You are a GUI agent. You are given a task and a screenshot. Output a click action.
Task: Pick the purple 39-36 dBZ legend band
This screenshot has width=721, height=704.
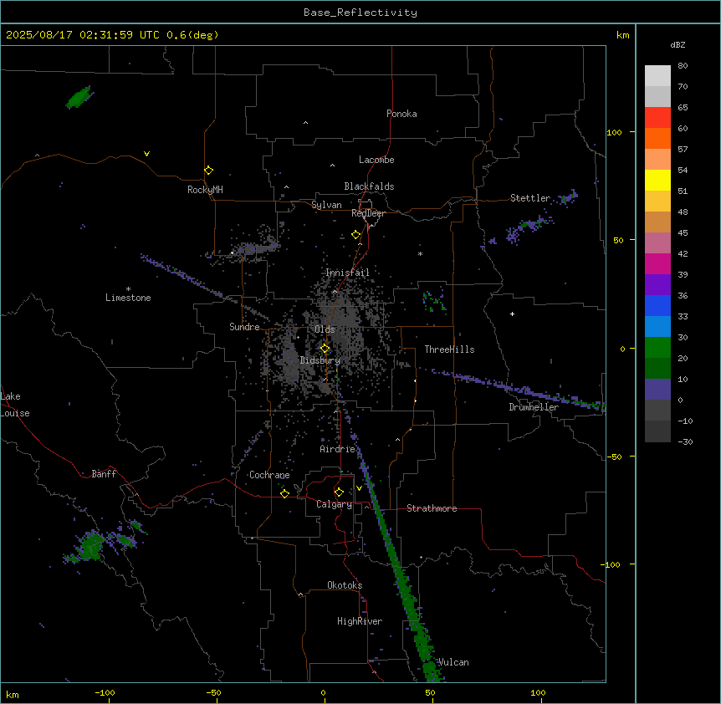pyautogui.click(x=657, y=285)
